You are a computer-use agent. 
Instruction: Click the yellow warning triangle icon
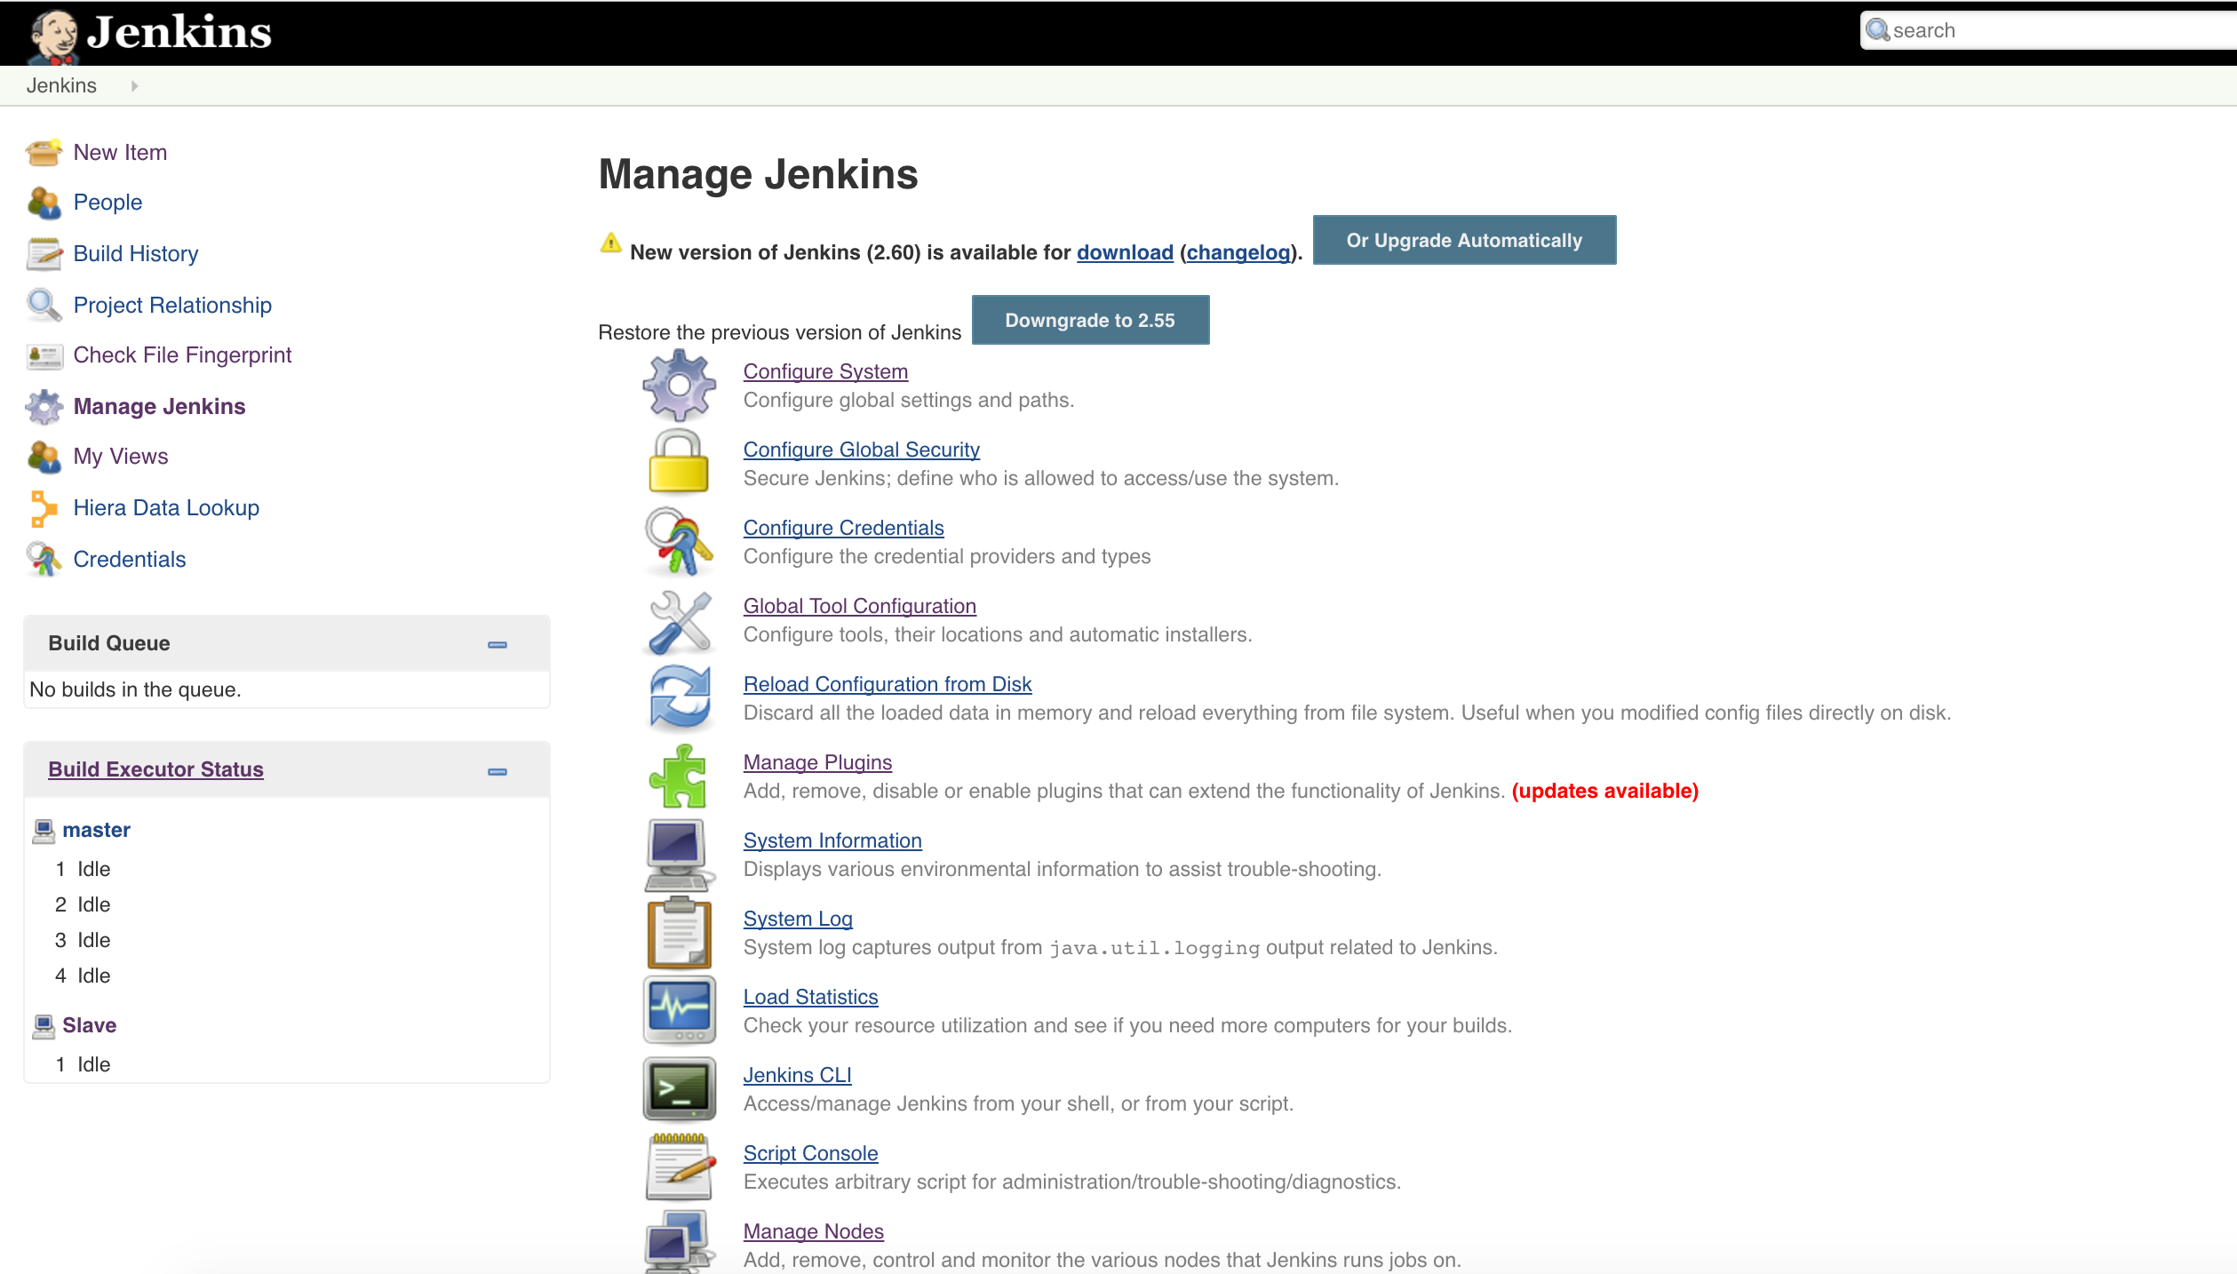click(610, 243)
